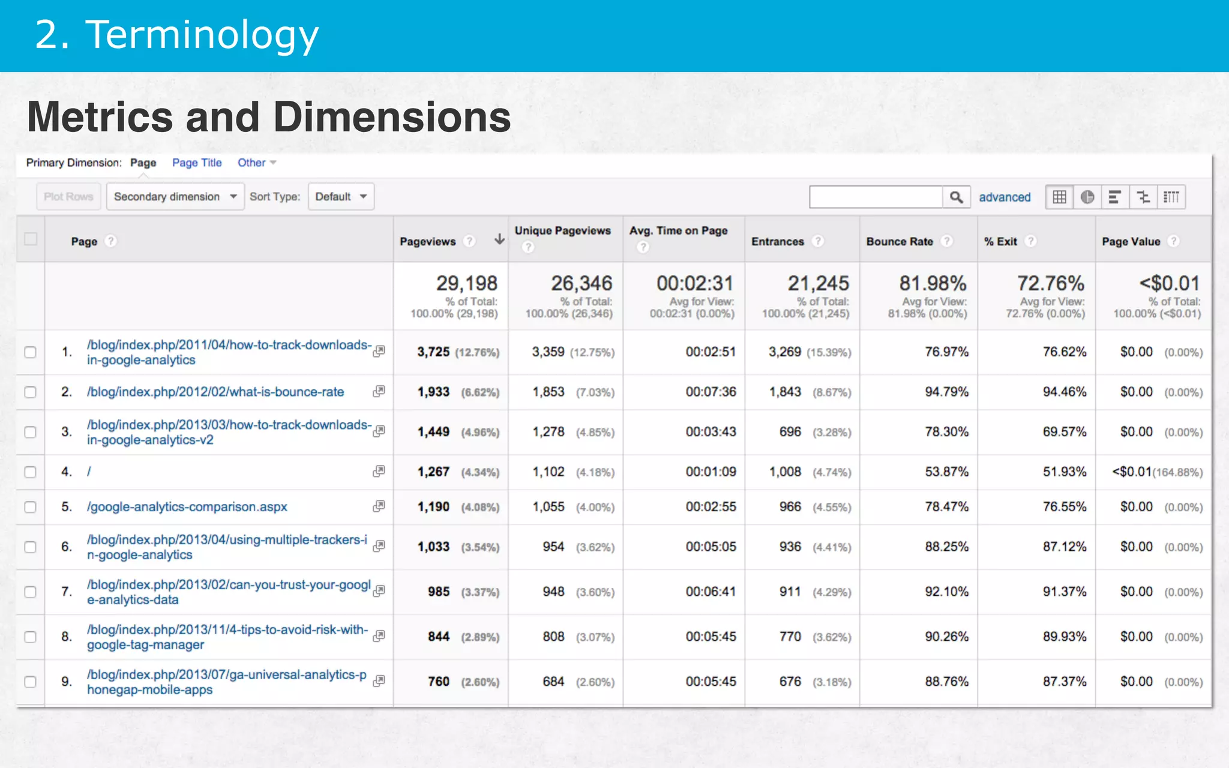Select the pie chart percentage view icon

click(x=1087, y=197)
